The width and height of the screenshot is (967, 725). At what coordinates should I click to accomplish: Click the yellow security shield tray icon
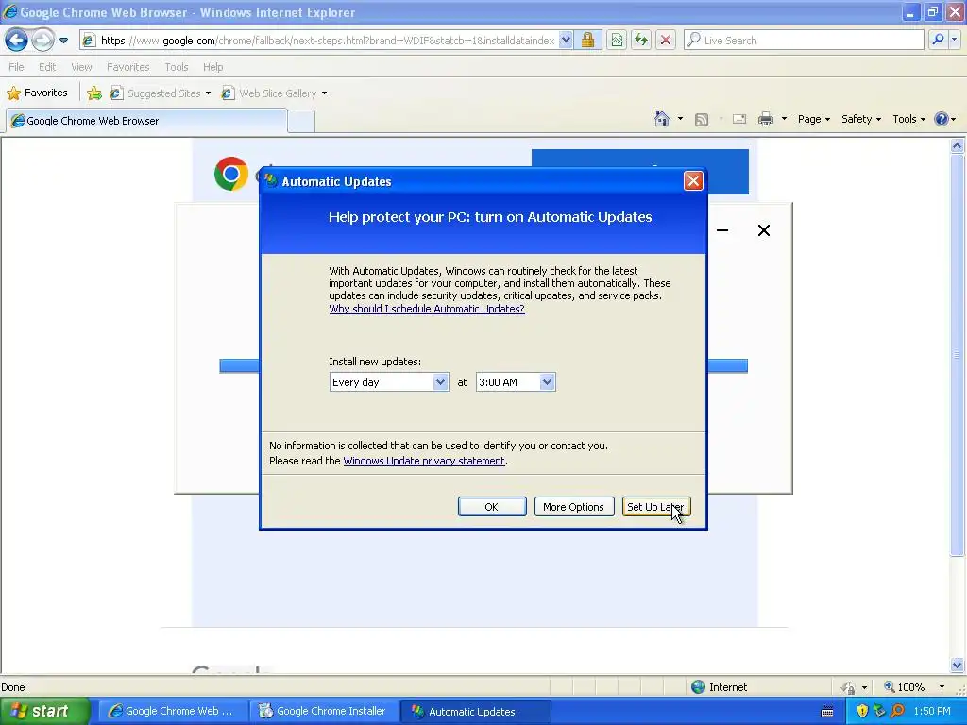pyautogui.click(x=862, y=712)
